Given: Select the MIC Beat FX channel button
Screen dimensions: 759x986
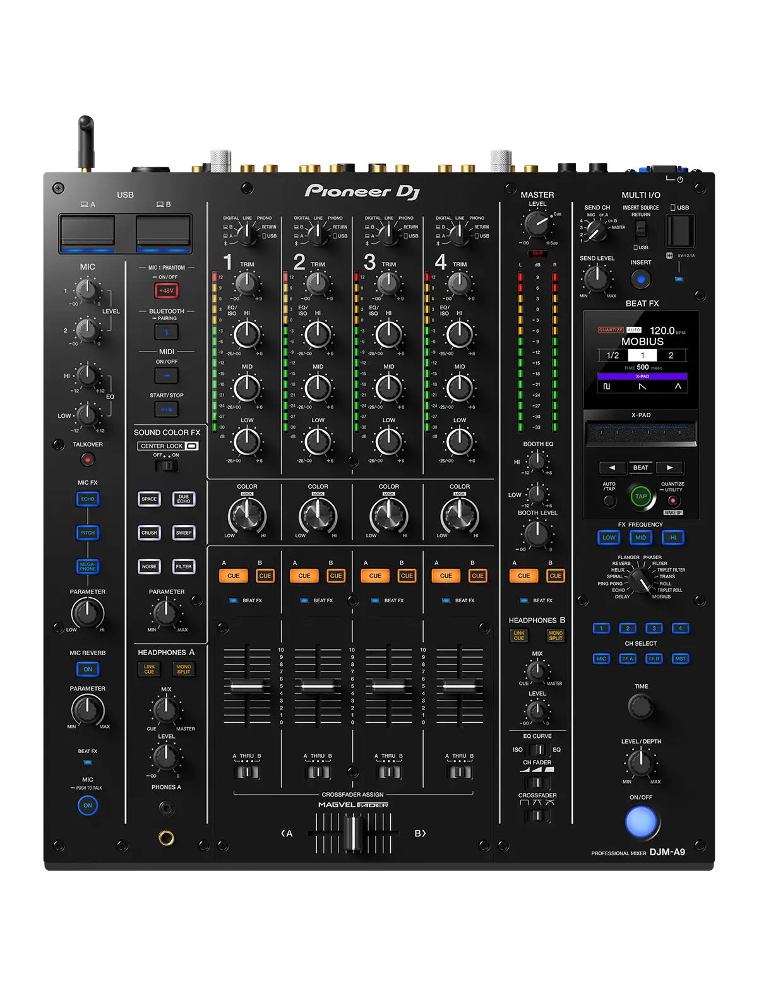Looking at the screenshot, I should (x=601, y=658).
